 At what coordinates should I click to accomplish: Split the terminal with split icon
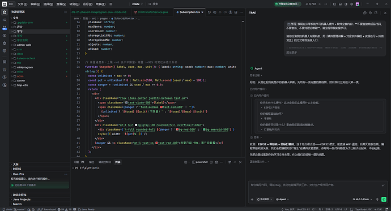211,162
